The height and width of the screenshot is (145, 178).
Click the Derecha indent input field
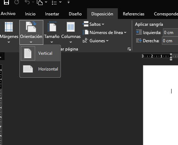pos(170,41)
